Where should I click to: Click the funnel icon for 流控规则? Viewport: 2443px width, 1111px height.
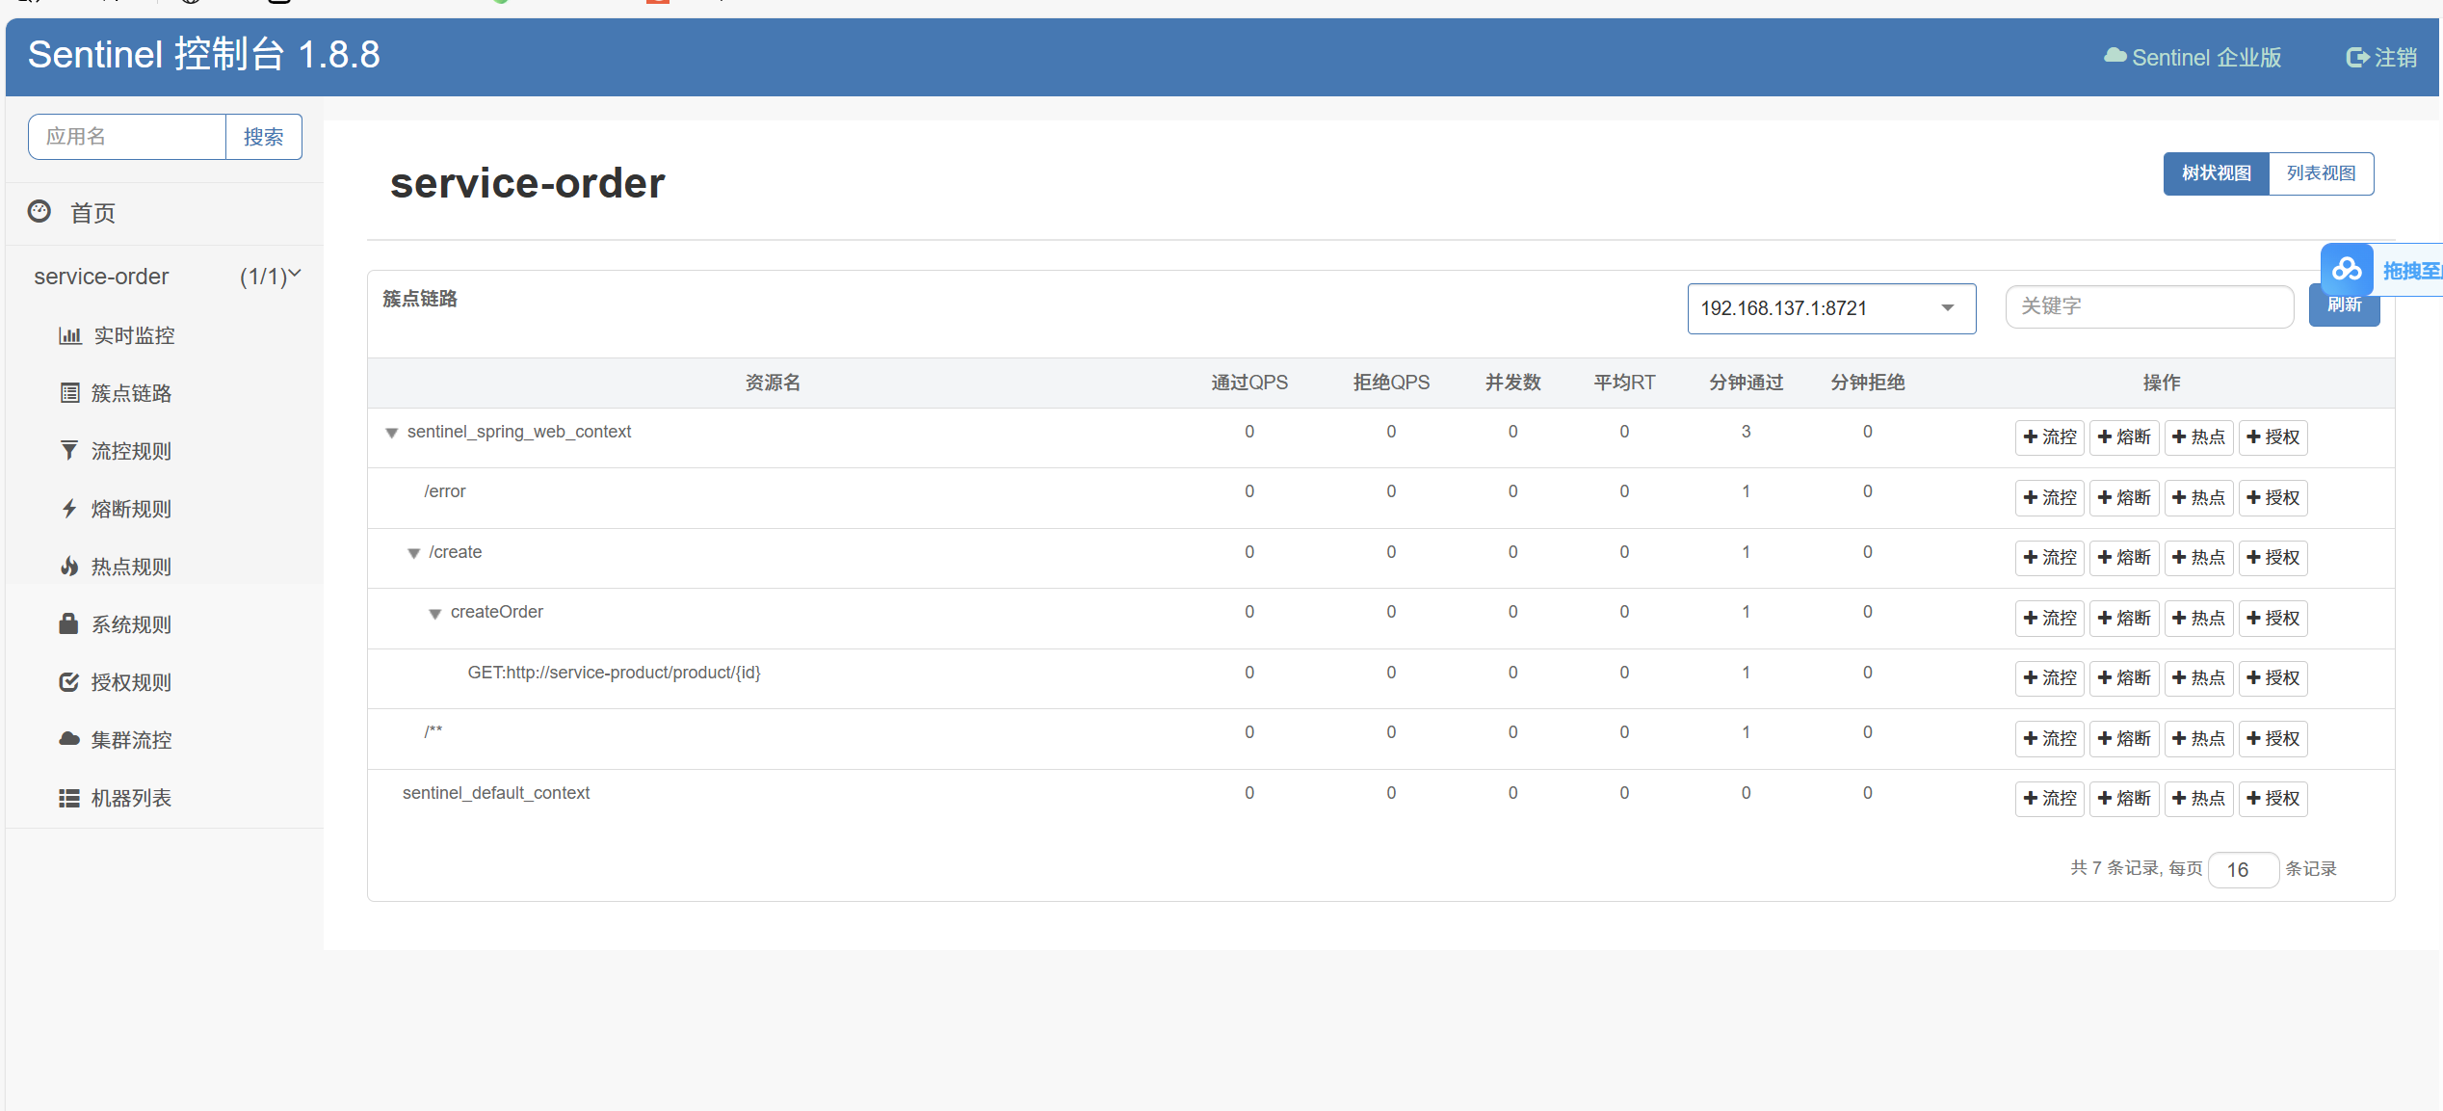click(69, 451)
